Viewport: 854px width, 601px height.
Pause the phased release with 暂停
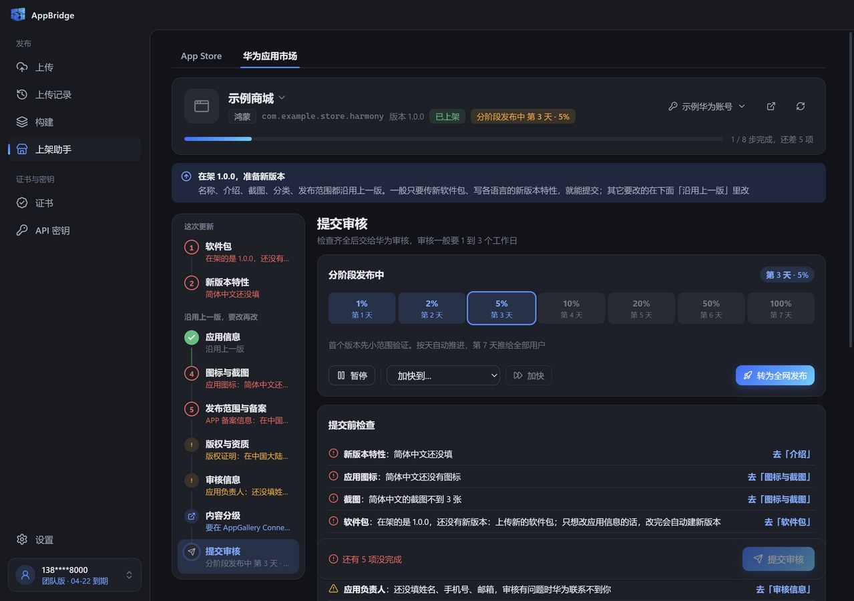[x=352, y=375]
